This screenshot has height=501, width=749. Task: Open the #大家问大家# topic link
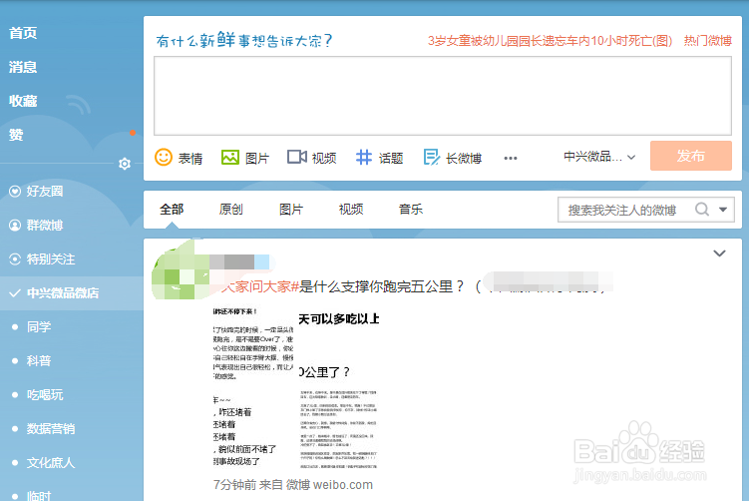coord(259,286)
